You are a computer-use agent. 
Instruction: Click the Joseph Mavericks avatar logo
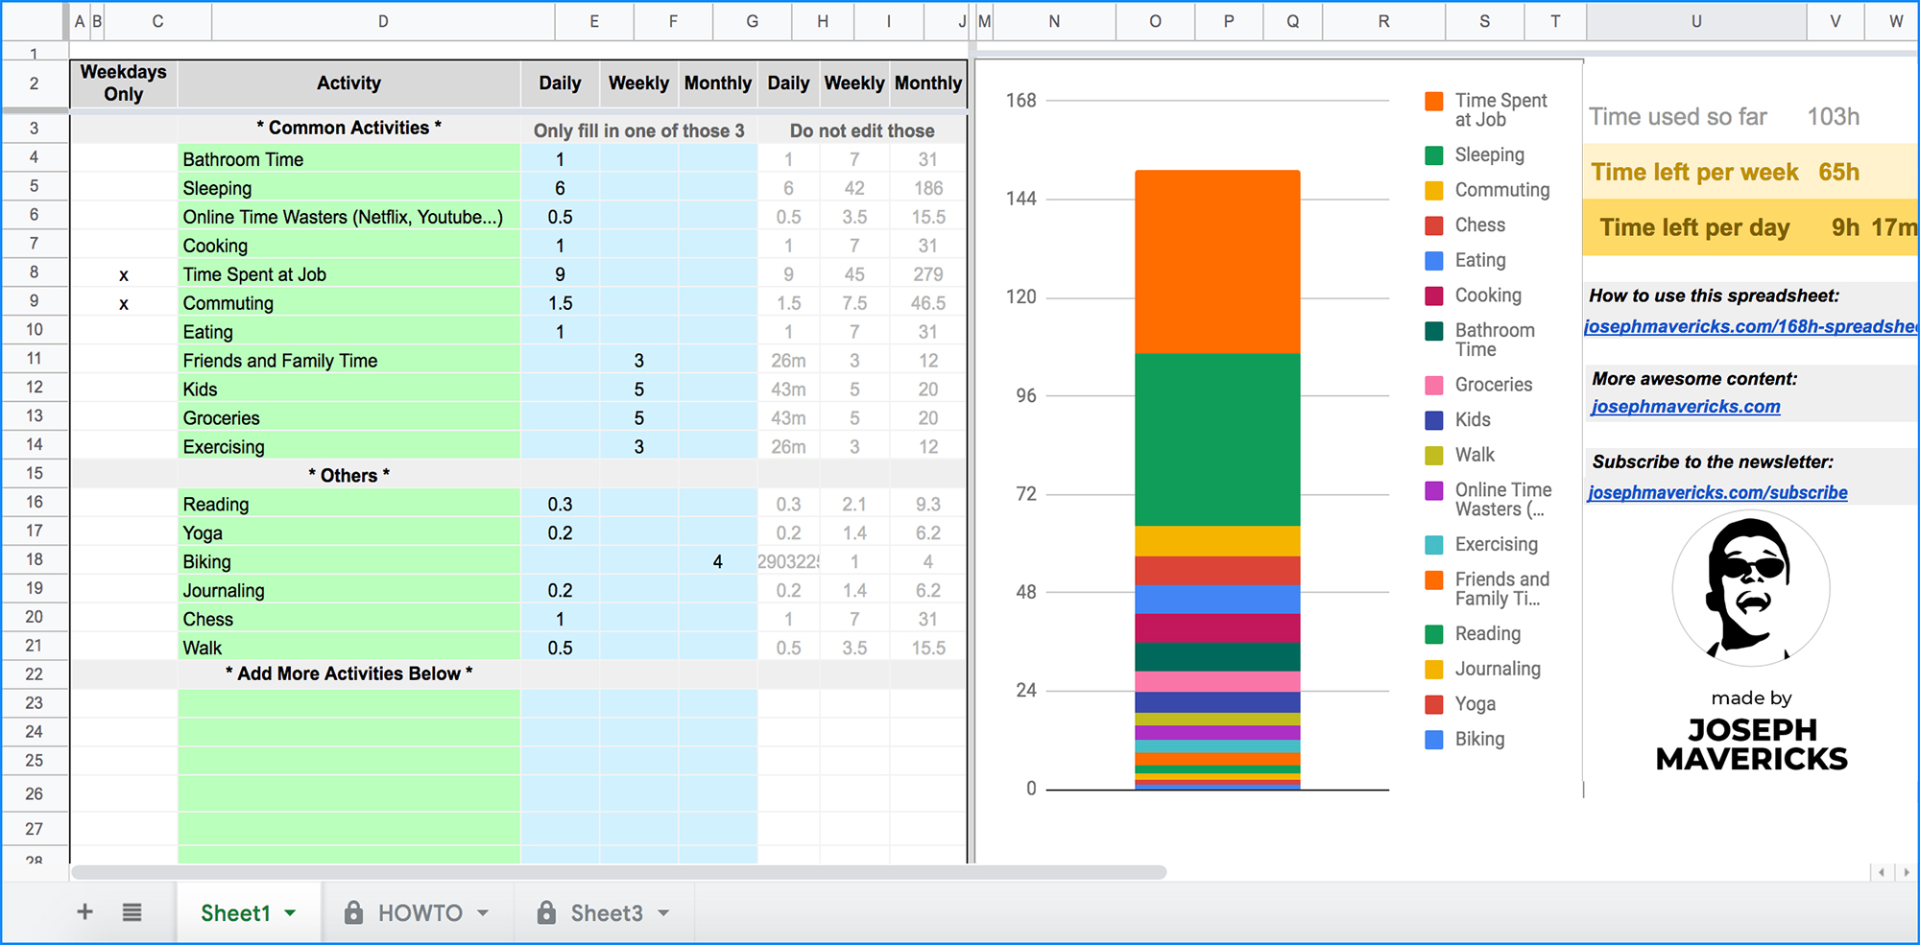click(x=1750, y=588)
